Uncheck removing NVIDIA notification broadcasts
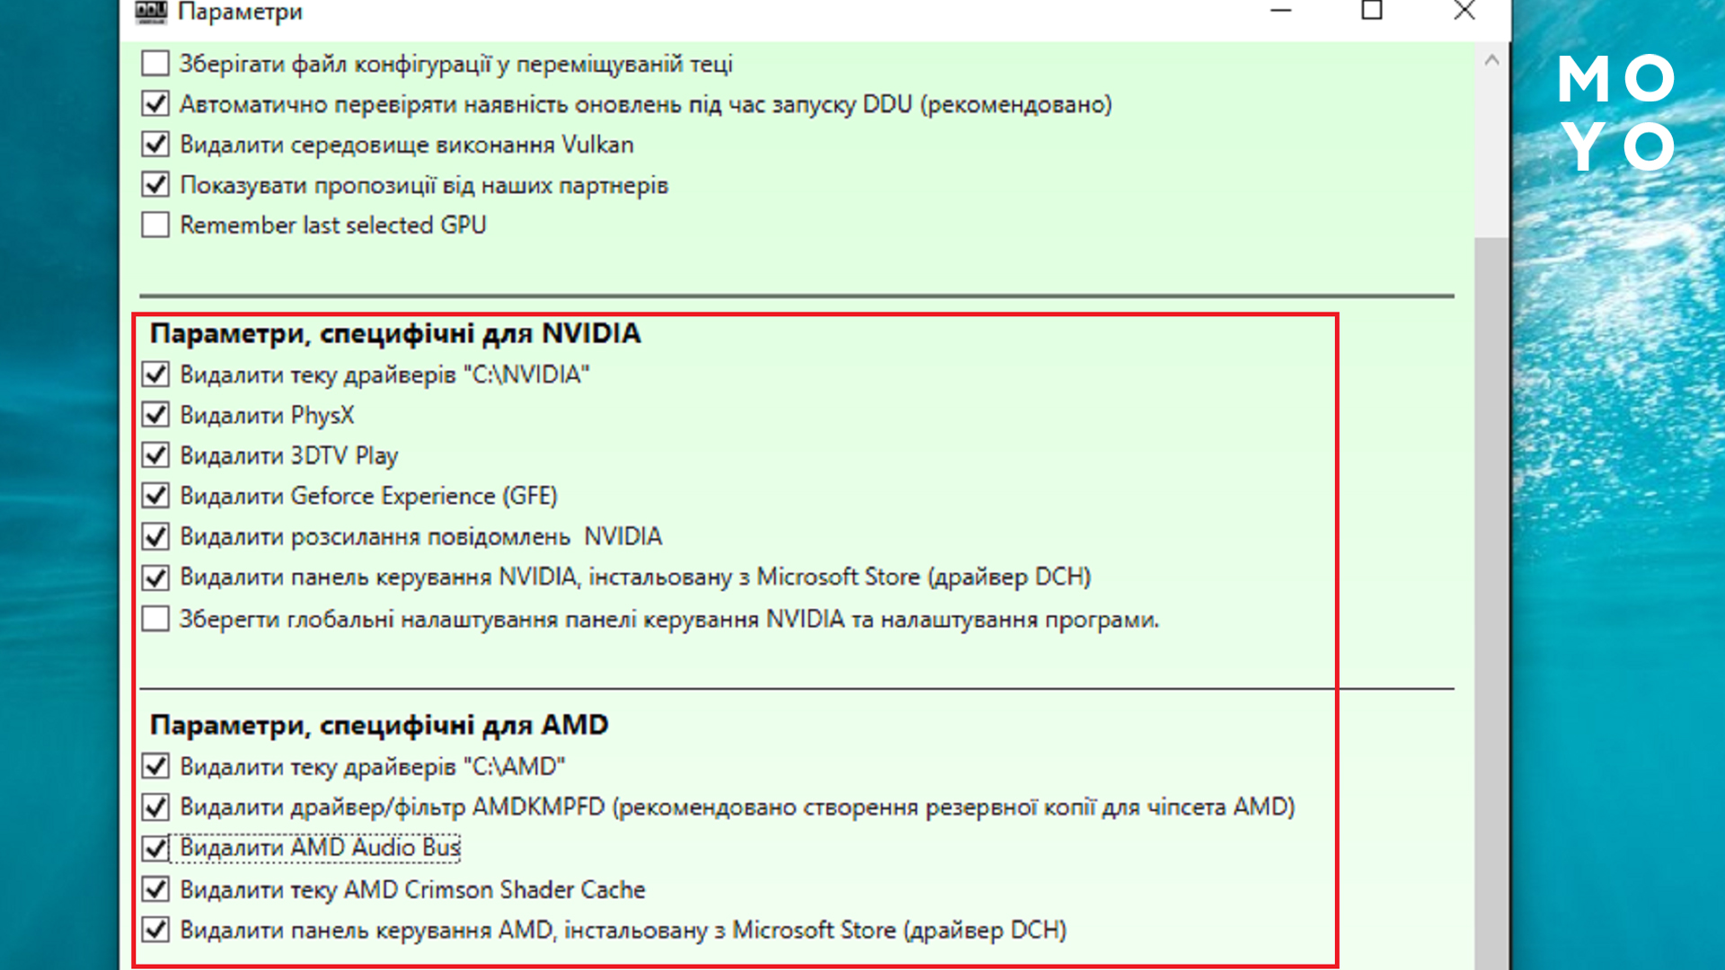 [155, 536]
